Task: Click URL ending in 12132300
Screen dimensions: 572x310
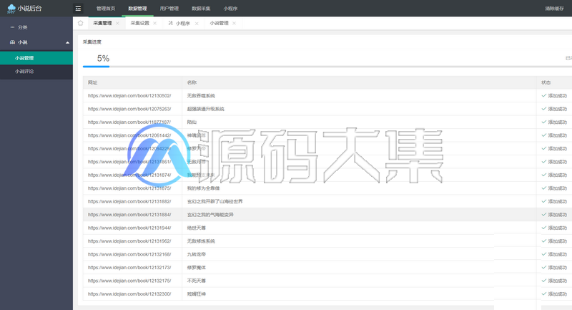Action: [129, 294]
